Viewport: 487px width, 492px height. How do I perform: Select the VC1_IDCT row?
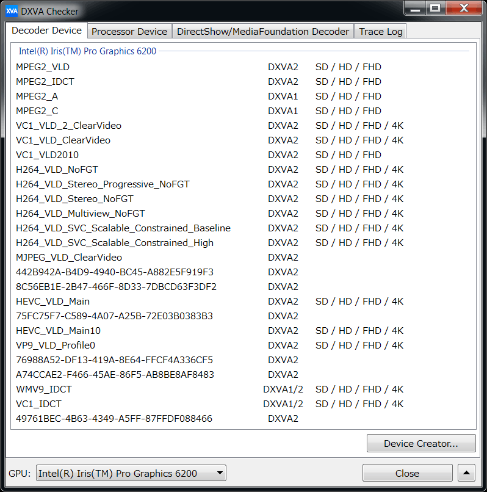pyautogui.click(x=243, y=404)
